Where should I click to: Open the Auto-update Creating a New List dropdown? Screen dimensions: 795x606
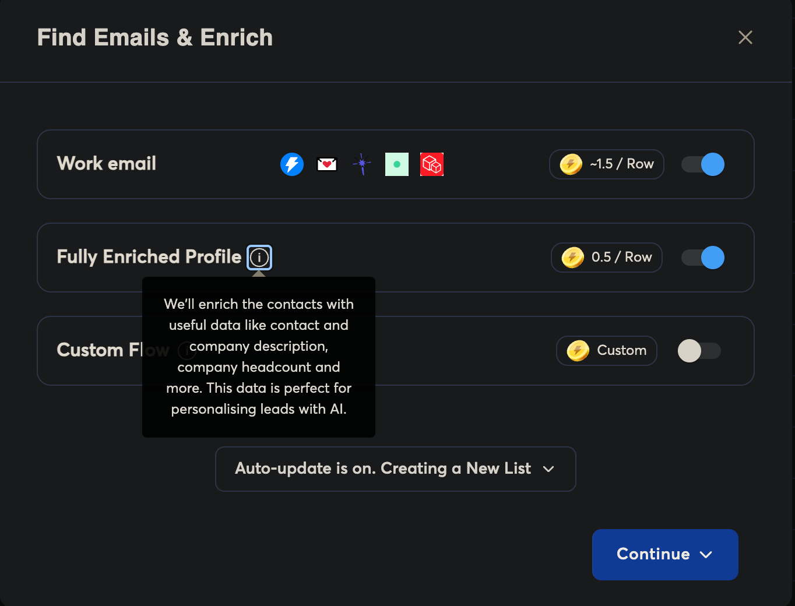click(x=396, y=468)
